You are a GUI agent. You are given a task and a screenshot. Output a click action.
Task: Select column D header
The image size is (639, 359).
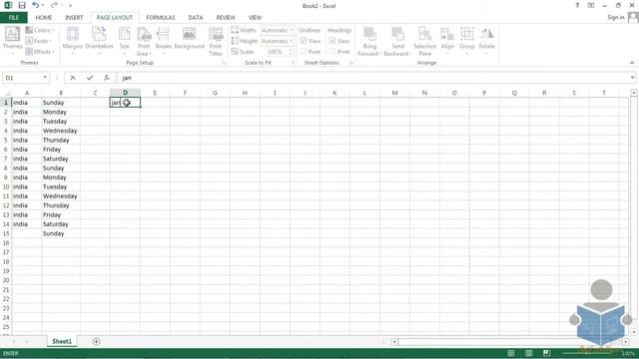(125, 93)
